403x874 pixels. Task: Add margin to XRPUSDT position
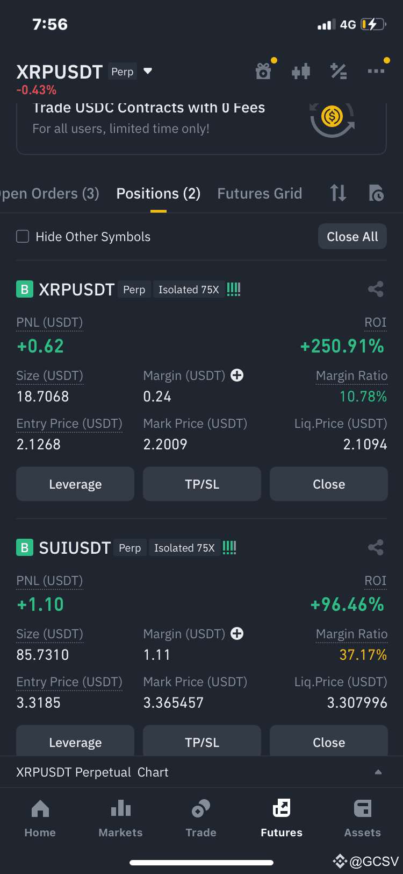237,375
